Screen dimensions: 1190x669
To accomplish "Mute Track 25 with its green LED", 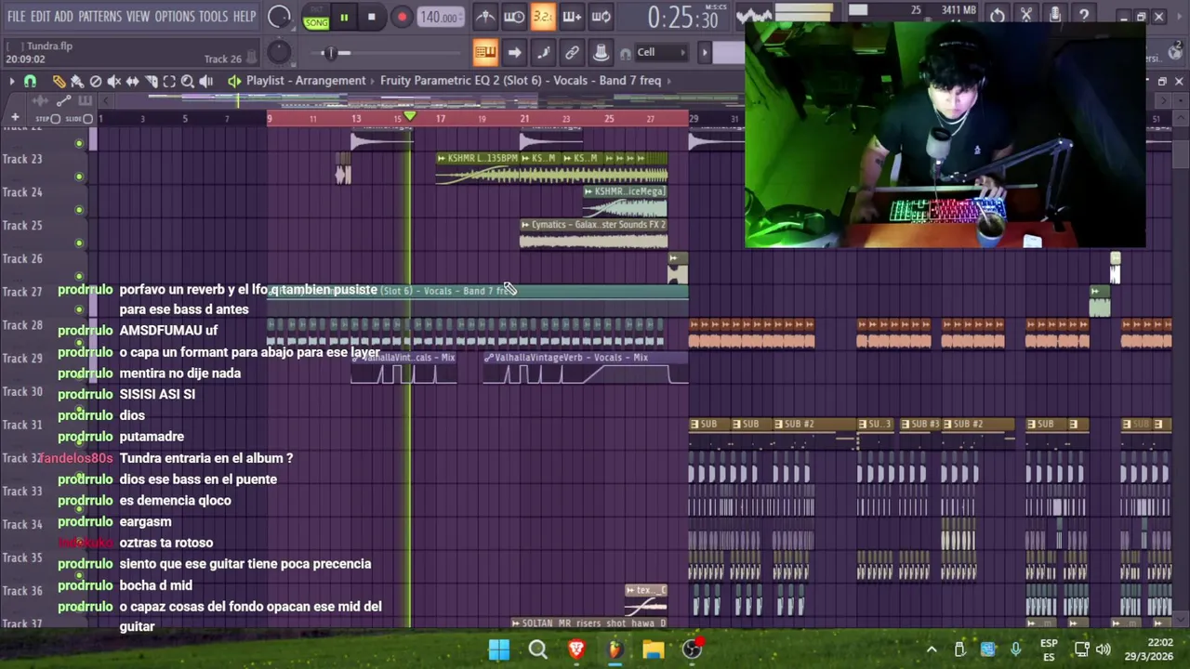I will pyautogui.click(x=79, y=243).
